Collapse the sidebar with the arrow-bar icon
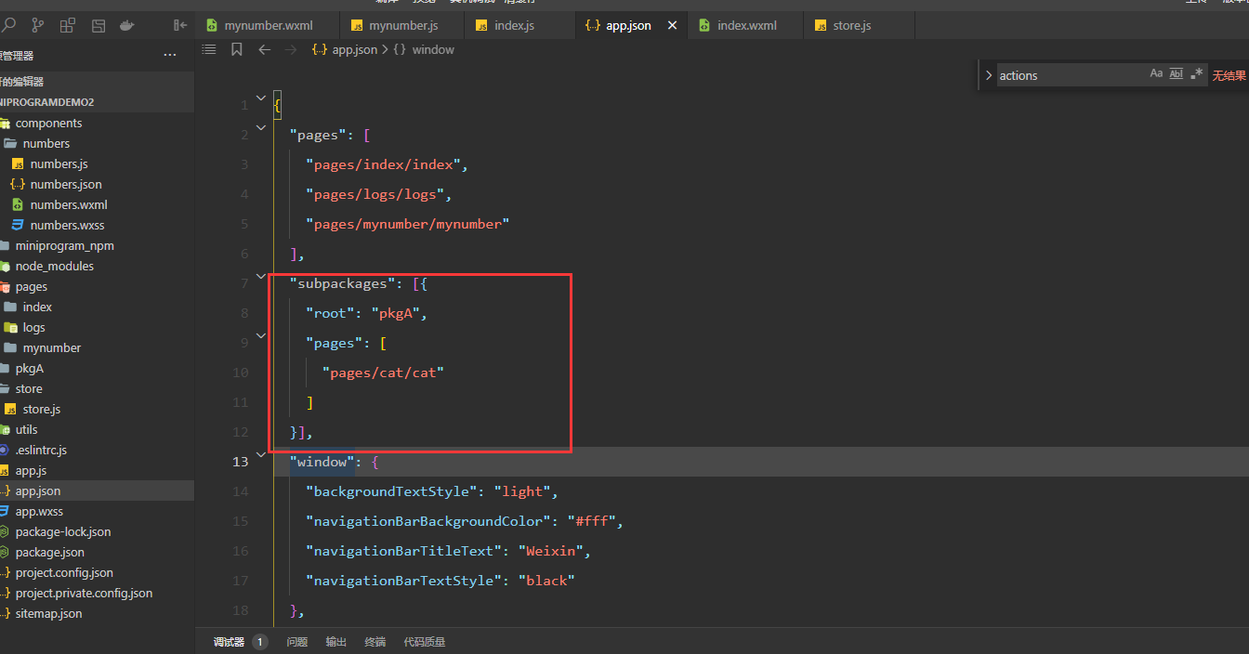This screenshot has height=654, width=1249. coord(180,25)
